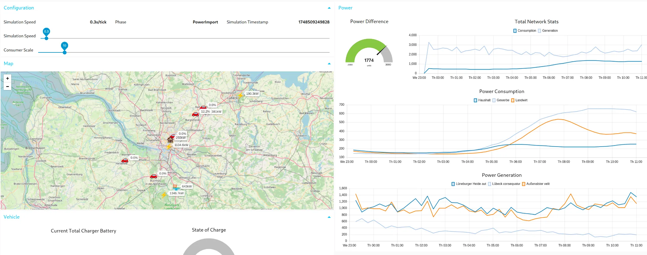Zoom out the map with minus button
Screen dimensions: 647x255
click(7, 86)
